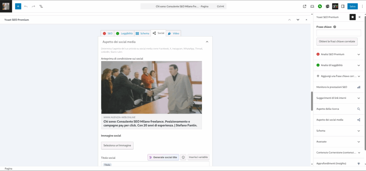Click the undo arrow icon
The height and width of the screenshot is (171, 366).
[x=26, y=6]
